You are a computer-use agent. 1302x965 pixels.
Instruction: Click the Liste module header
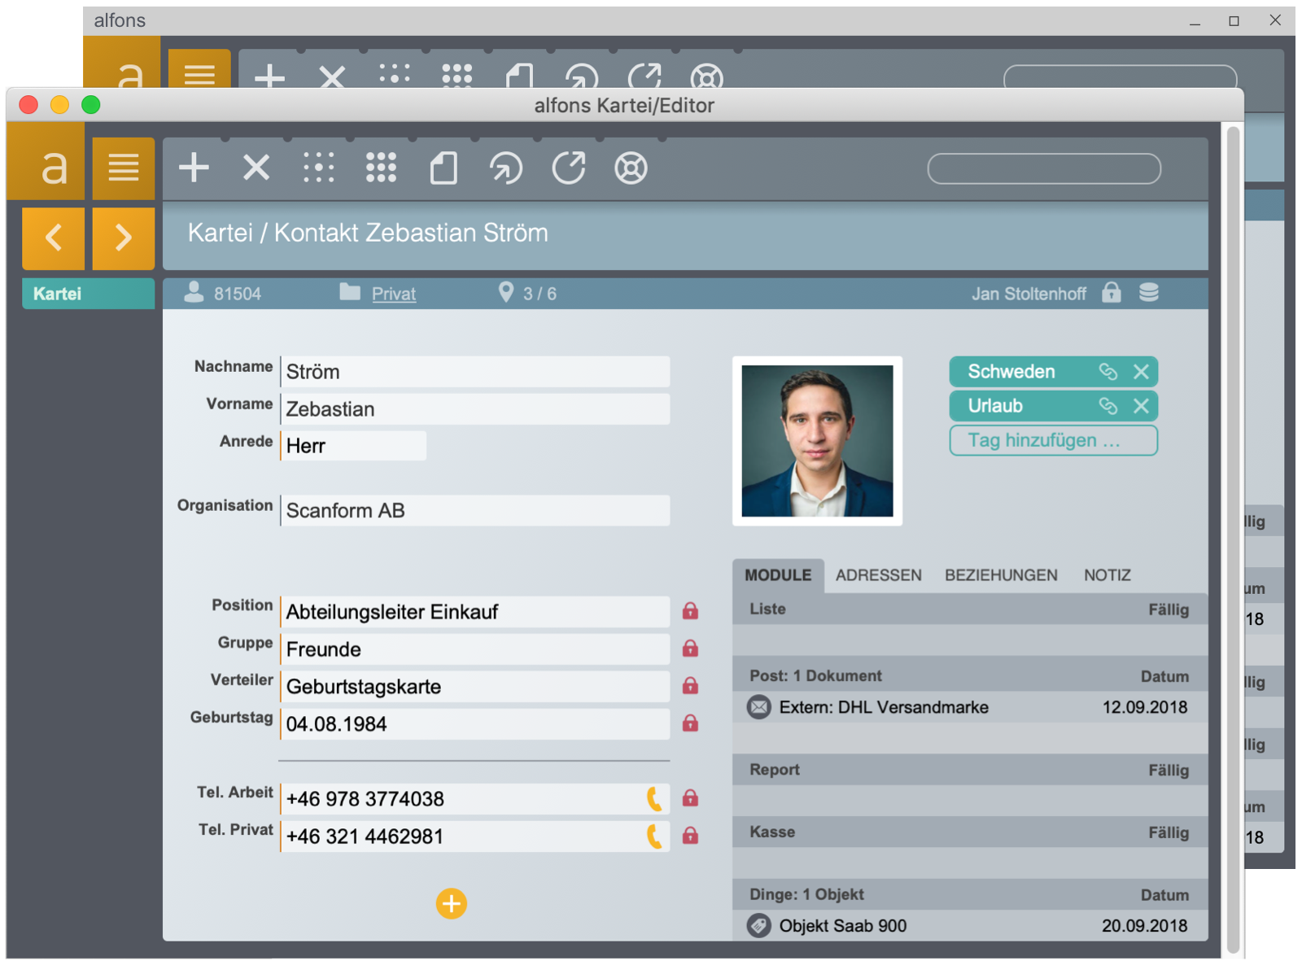click(971, 609)
